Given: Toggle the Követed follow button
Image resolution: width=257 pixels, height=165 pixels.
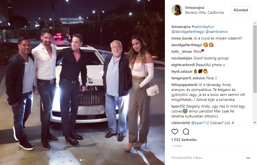Looking at the screenshot, I should tap(241, 10).
